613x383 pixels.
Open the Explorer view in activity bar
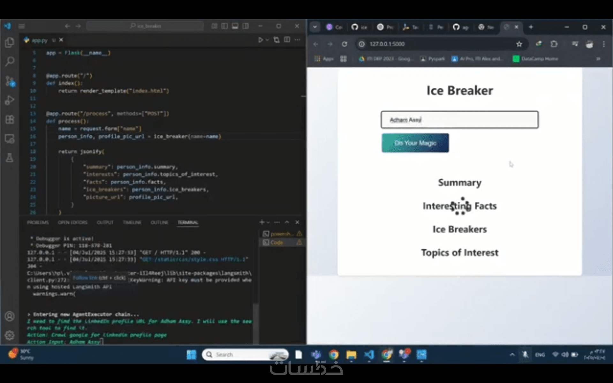pyautogui.click(x=10, y=42)
